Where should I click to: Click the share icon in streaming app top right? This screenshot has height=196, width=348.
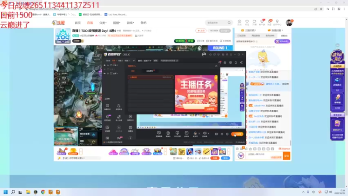241,62
